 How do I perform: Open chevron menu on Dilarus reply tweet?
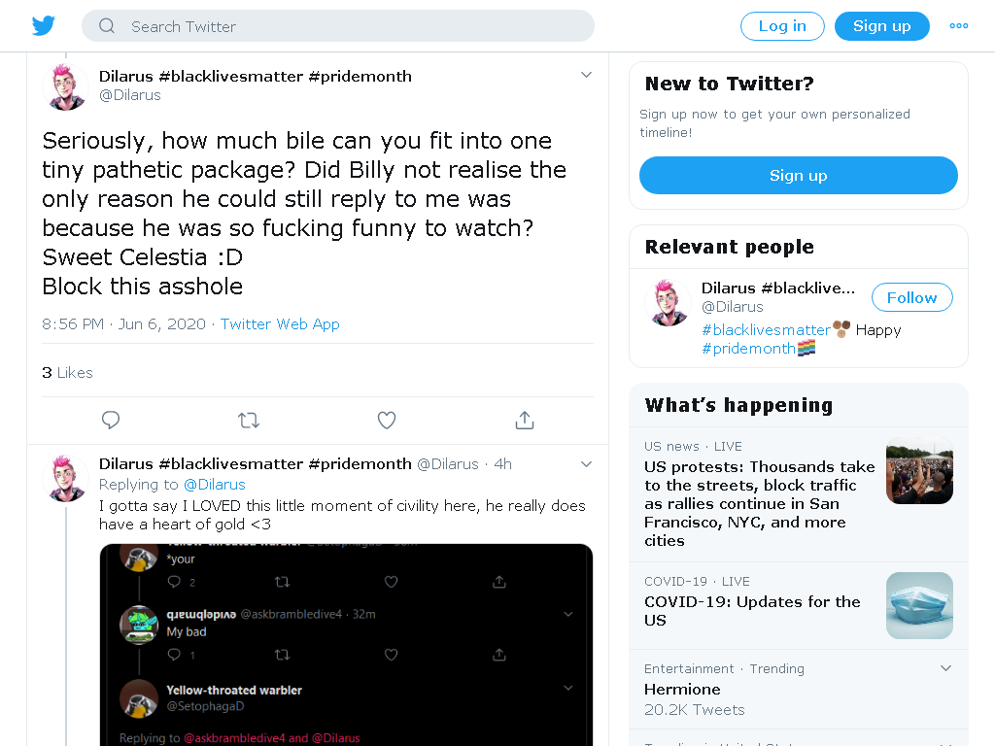tap(586, 464)
